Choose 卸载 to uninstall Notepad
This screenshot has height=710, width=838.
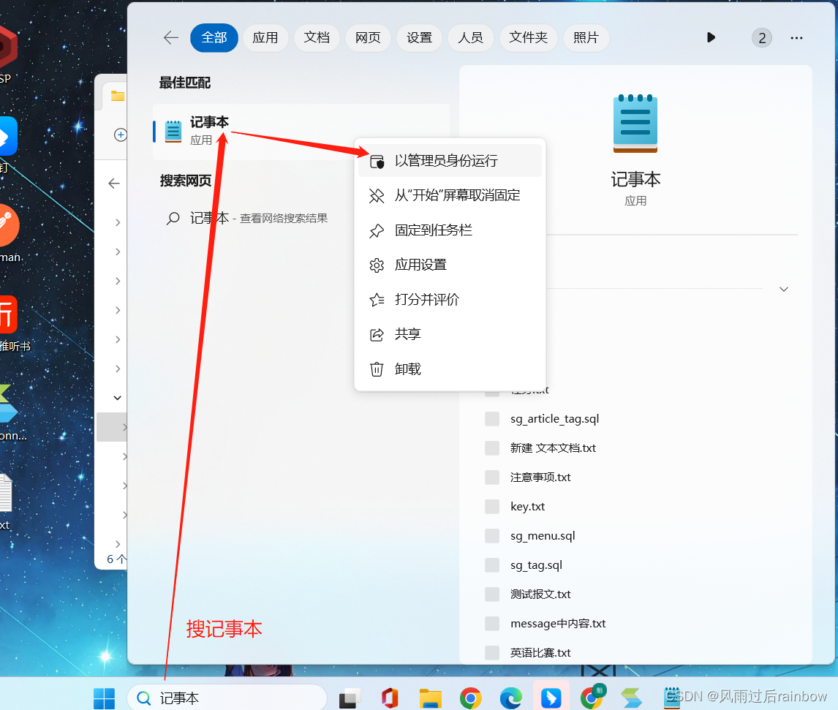coord(450,369)
